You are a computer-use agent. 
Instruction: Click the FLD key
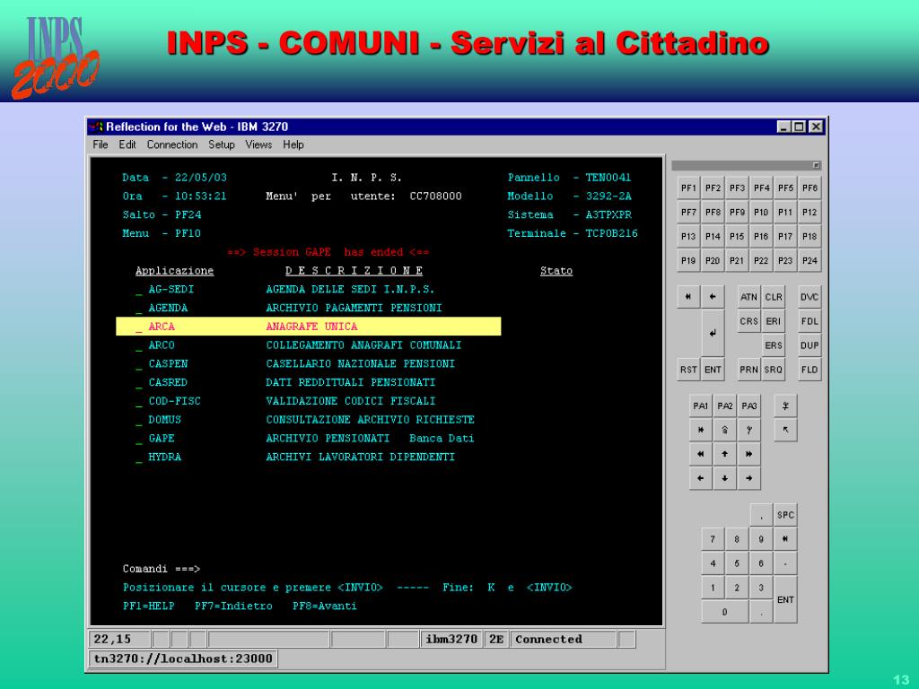click(x=810, y=370)
